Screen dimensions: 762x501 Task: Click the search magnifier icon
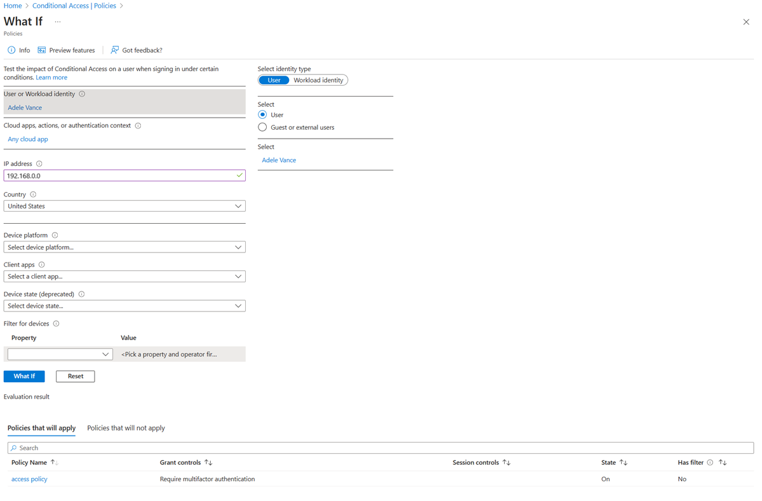[14, 448]
